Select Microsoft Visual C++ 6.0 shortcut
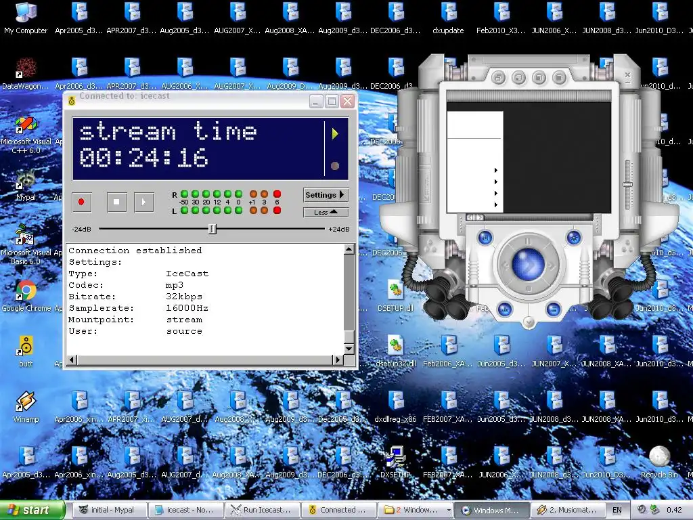 click(x=26, y=135)
